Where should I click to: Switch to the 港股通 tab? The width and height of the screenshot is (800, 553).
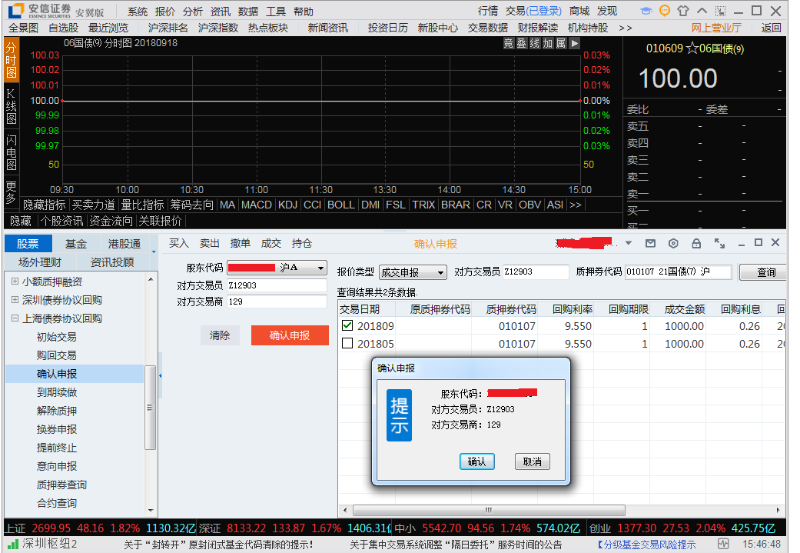pos(124,244)
